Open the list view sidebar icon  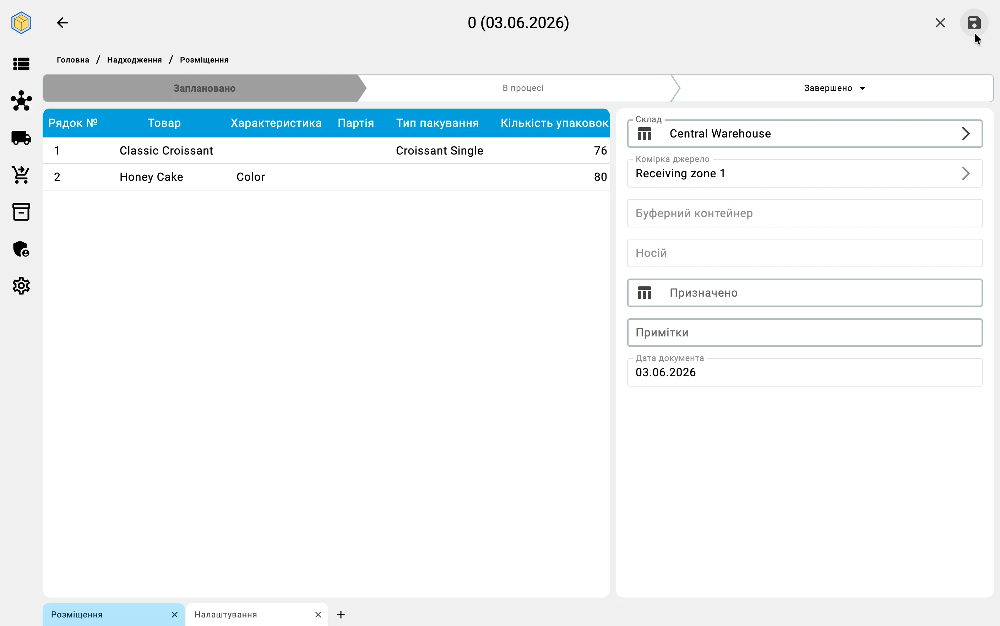pos(21,64)
